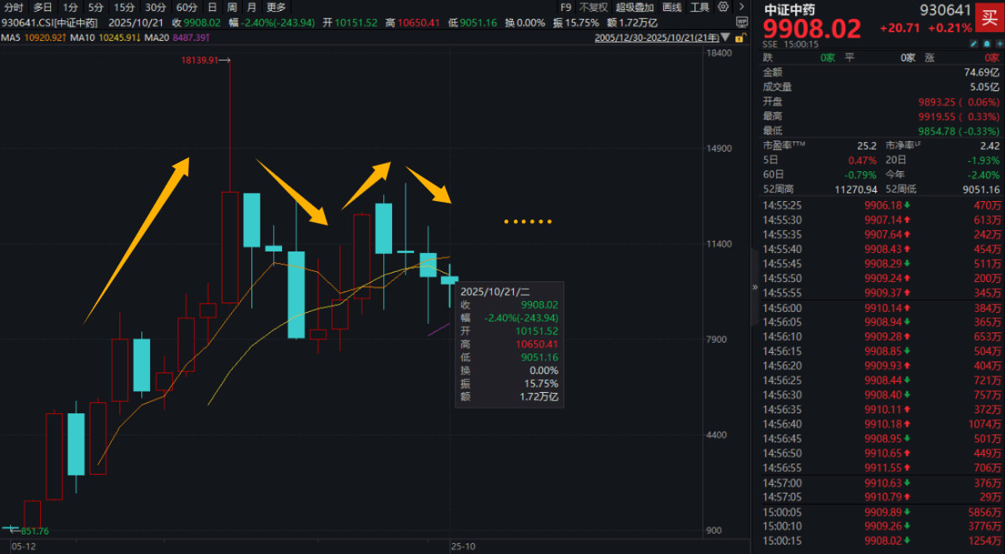Select the 周 weekly period tab

tap(232, 7)
